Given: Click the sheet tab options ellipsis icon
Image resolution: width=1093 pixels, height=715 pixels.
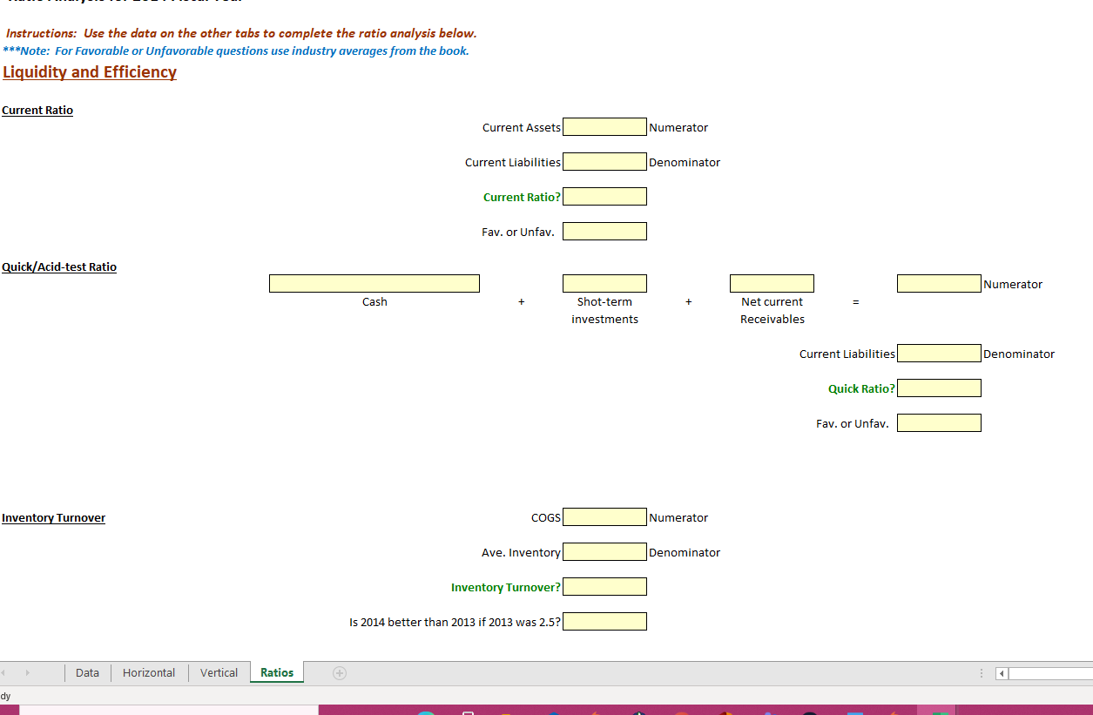Looking at the screenshot, I should (x=981, y=672).
